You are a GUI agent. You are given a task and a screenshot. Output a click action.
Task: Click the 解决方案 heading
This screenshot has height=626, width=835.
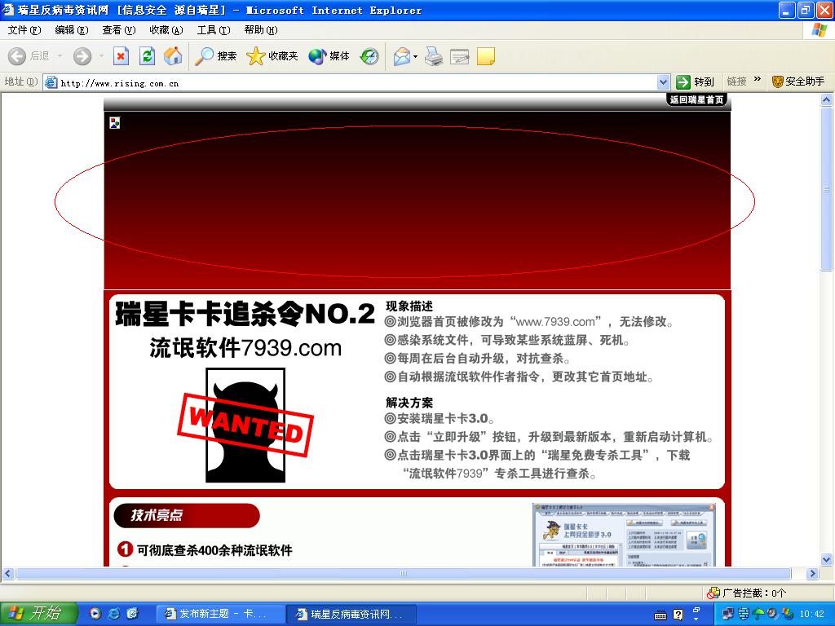coord(409,403)
